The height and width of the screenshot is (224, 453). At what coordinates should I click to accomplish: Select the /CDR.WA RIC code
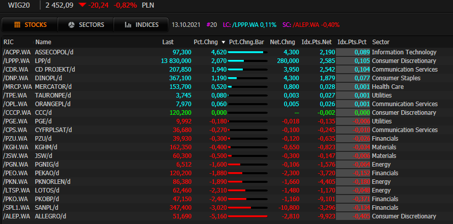tap(16, 69)
